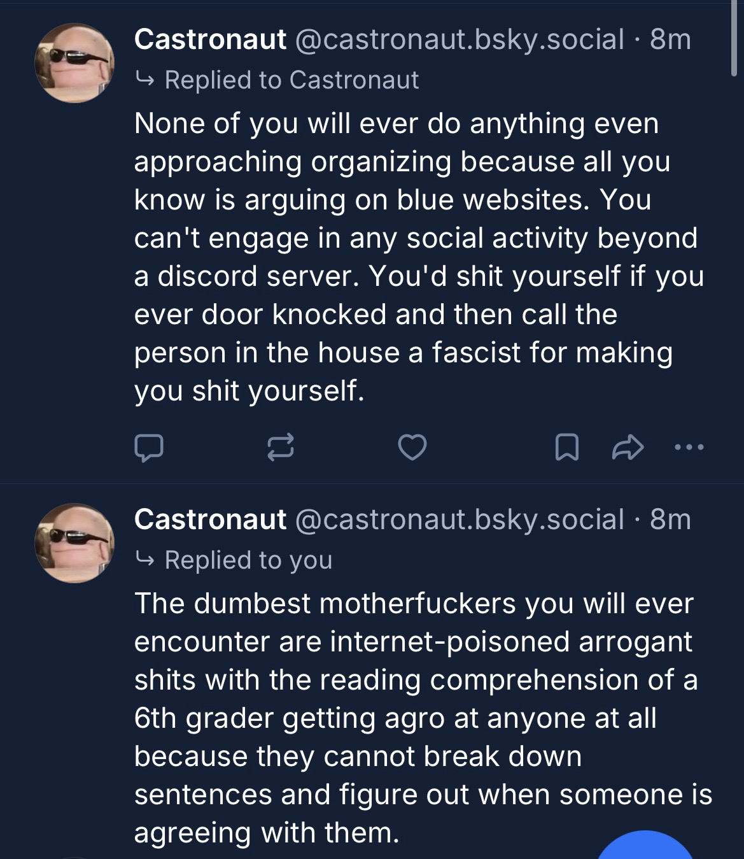This screenshot has height=859, width=744.
Task: Open the 'Replied to Castronaut' parent link
Action: [x=291, y=80]
